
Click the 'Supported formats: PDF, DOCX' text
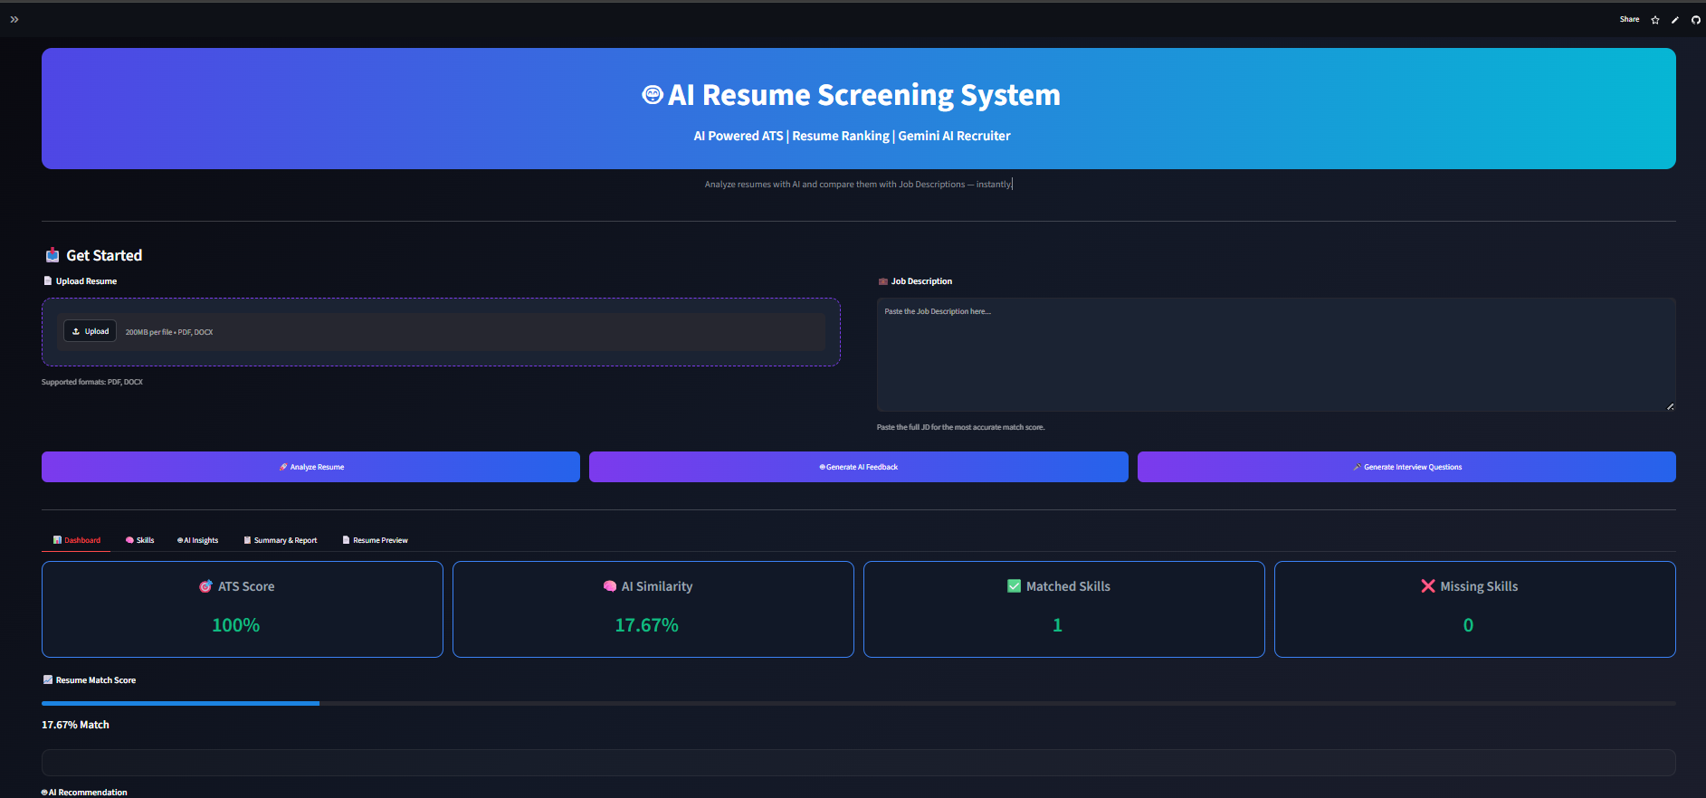pyautogui.click(x=92, y=382)
